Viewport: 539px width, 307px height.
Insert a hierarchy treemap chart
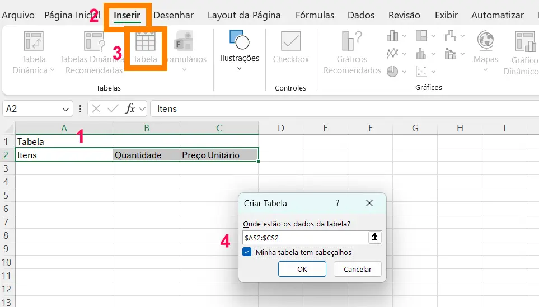pyautogui.click(x=421, y=36)
